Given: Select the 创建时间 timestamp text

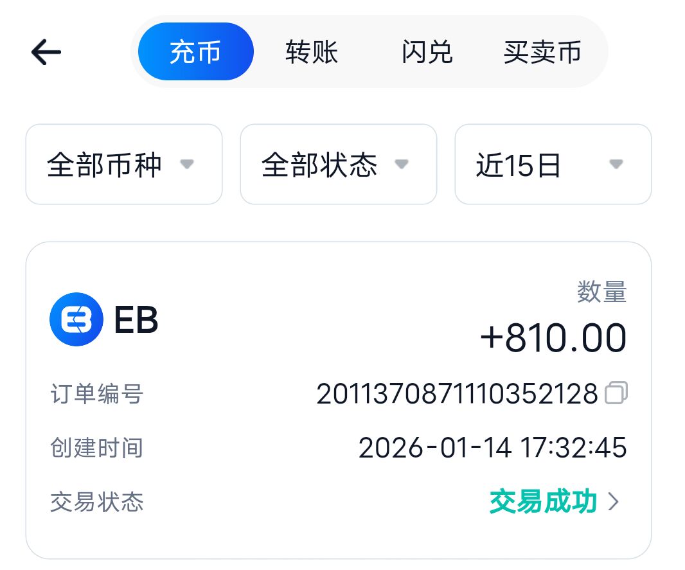Looking at the screenshot, I should [x=495, y=448].
